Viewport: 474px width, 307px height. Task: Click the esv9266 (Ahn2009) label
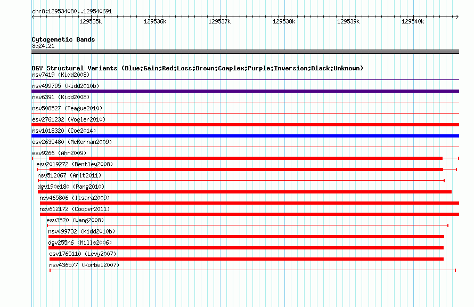(59, 153)
